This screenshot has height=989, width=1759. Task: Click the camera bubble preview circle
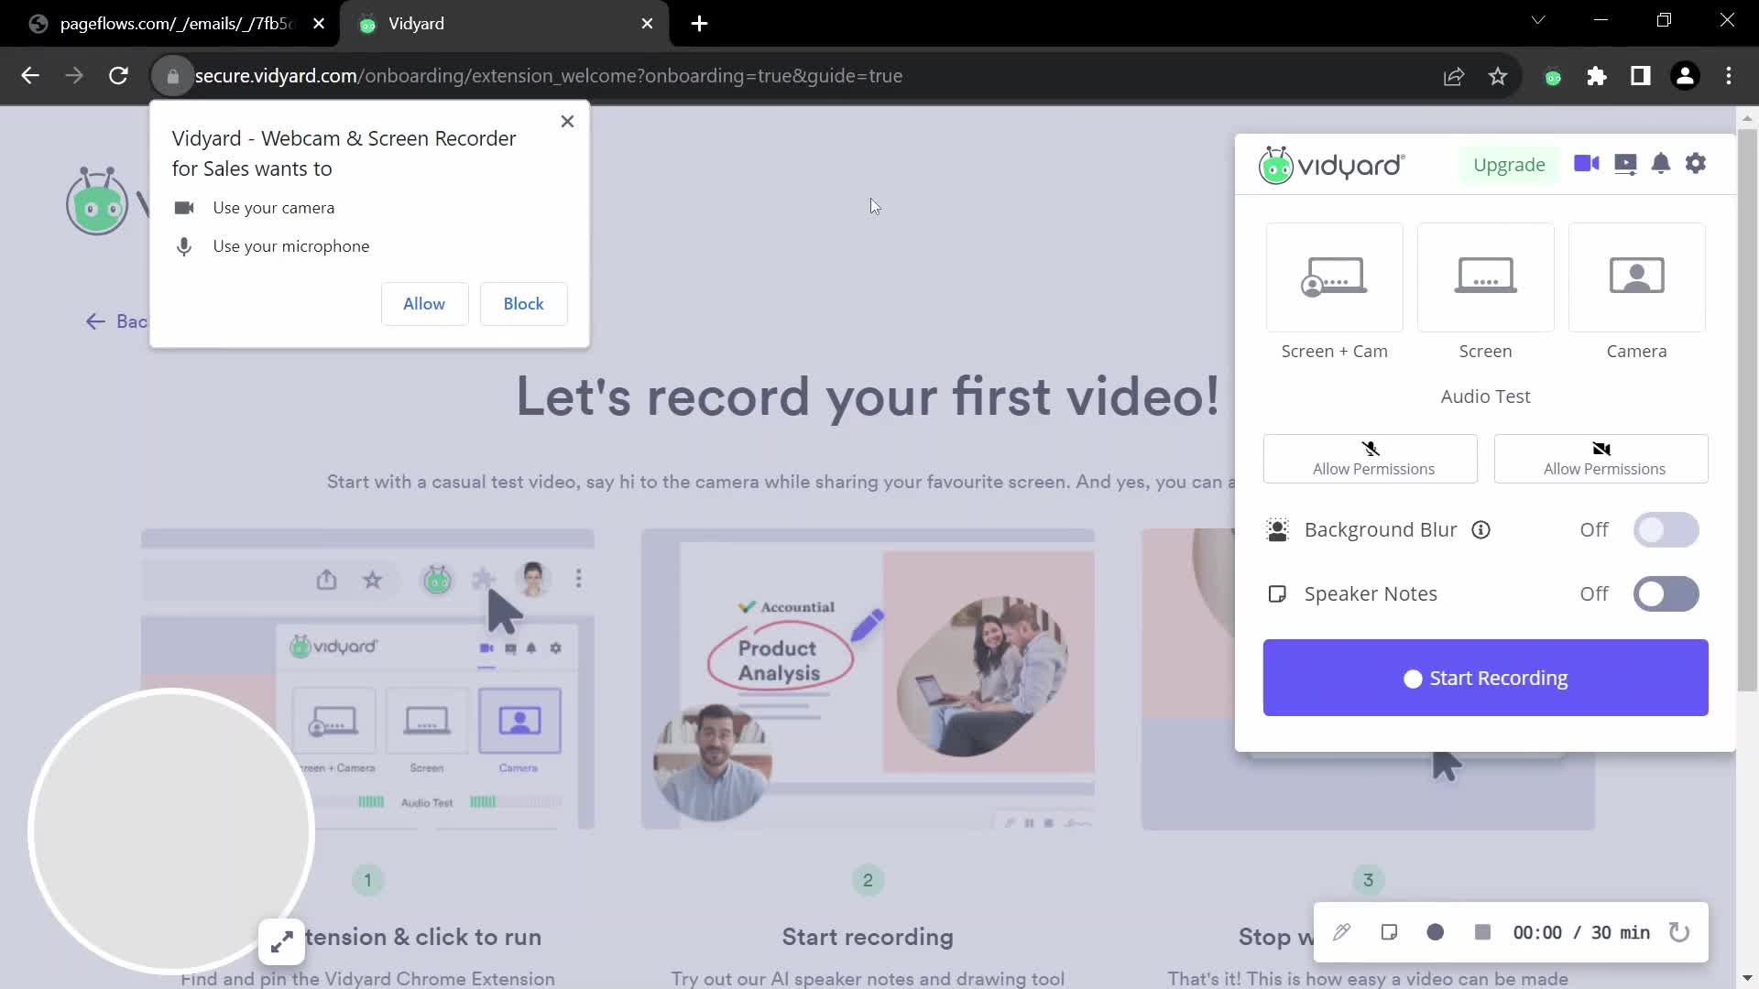click(171, 831)
